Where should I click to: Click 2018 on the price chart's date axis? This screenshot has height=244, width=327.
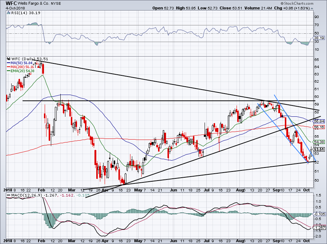[8, 190]
